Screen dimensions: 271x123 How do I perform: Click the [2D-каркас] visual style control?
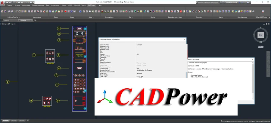(x=12, y=24)
